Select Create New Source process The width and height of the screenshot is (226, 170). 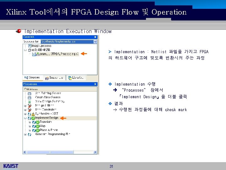pos(48,97)
